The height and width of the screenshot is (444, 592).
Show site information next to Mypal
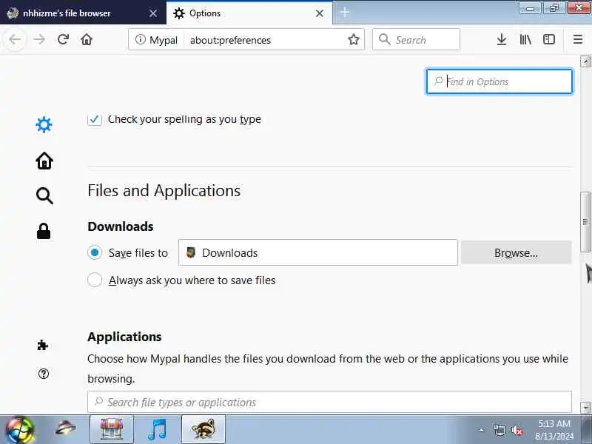coord(141,39)
